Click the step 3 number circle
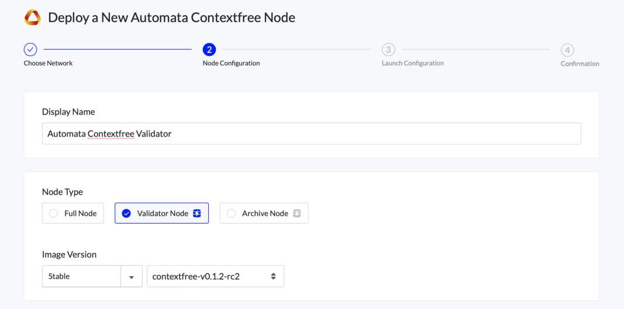 pos(388,50)
